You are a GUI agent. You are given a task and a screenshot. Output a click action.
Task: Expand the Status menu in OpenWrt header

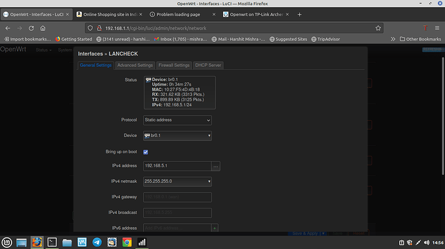(44, 50)
